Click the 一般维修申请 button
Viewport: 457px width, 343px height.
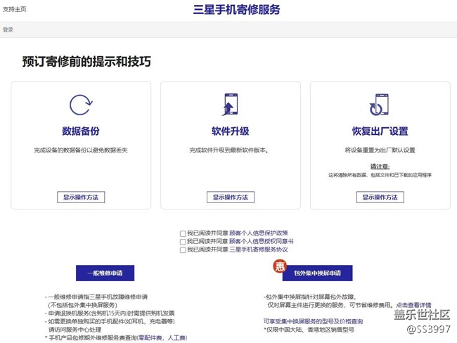[86, 273]
